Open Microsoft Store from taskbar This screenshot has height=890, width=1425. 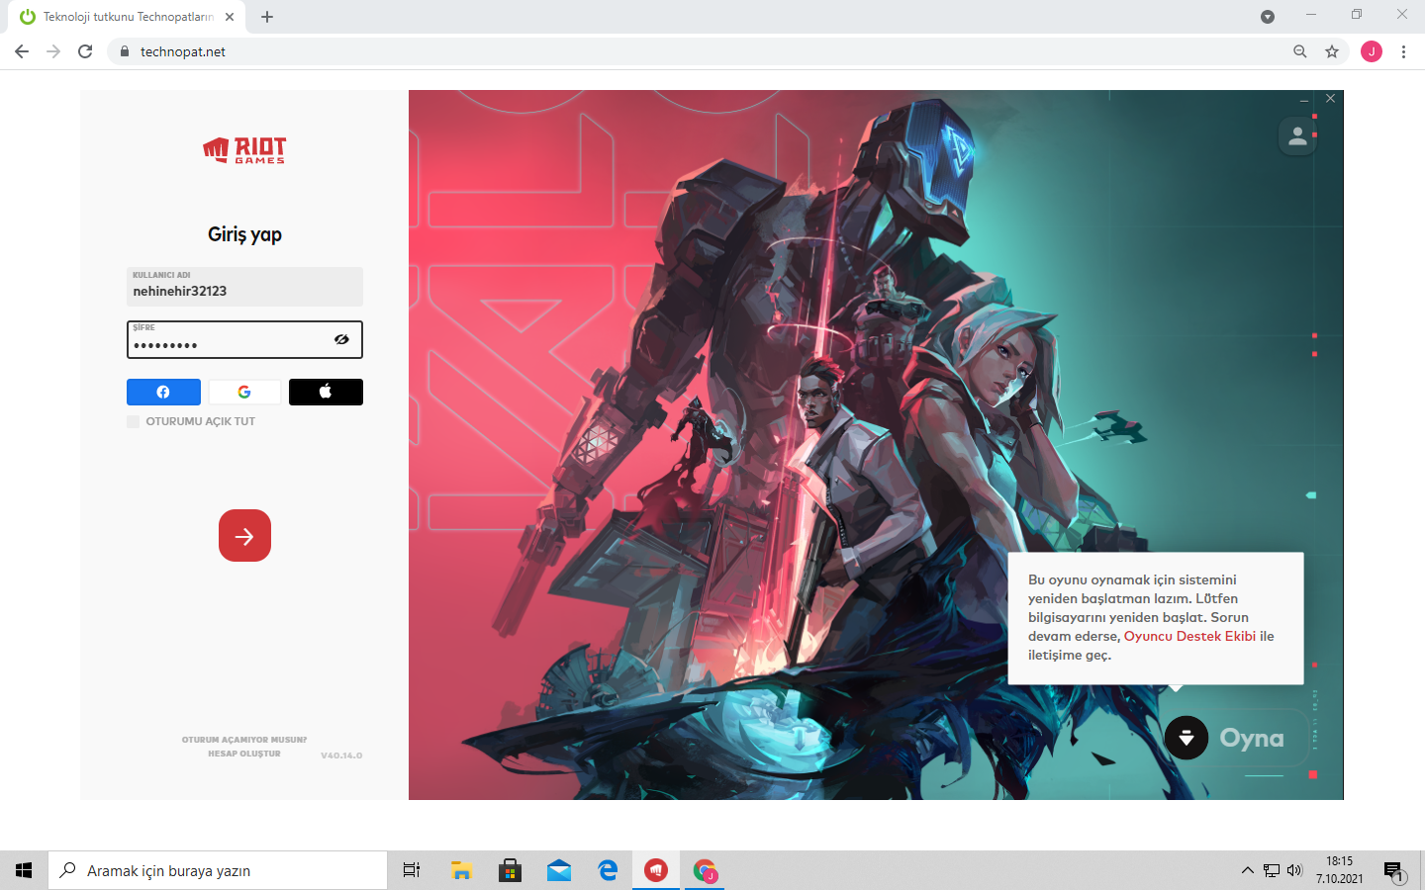tap(511, 870)
